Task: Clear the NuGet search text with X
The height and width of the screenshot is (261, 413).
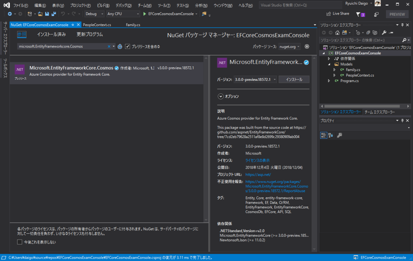Action: click(x=109, y=47)
